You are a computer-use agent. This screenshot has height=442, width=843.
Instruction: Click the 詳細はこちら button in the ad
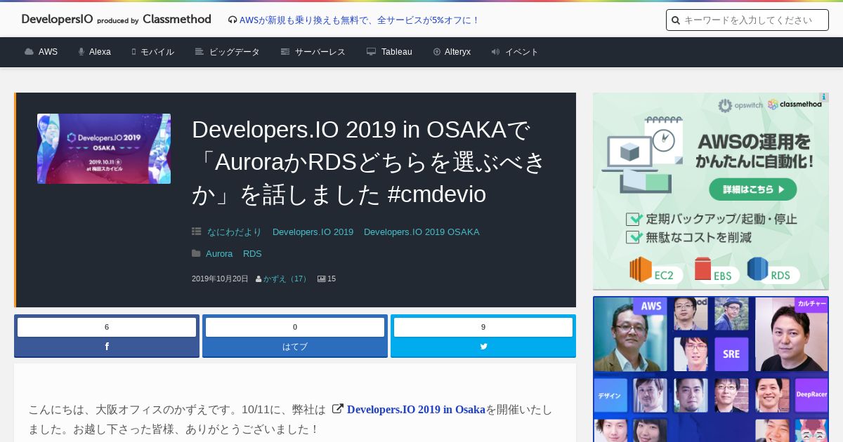click(753, 189)
